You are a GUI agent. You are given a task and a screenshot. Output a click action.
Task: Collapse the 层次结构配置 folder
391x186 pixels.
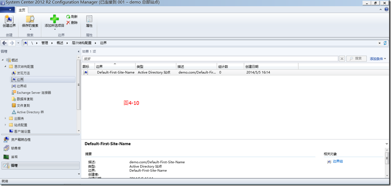coord(5,67)
